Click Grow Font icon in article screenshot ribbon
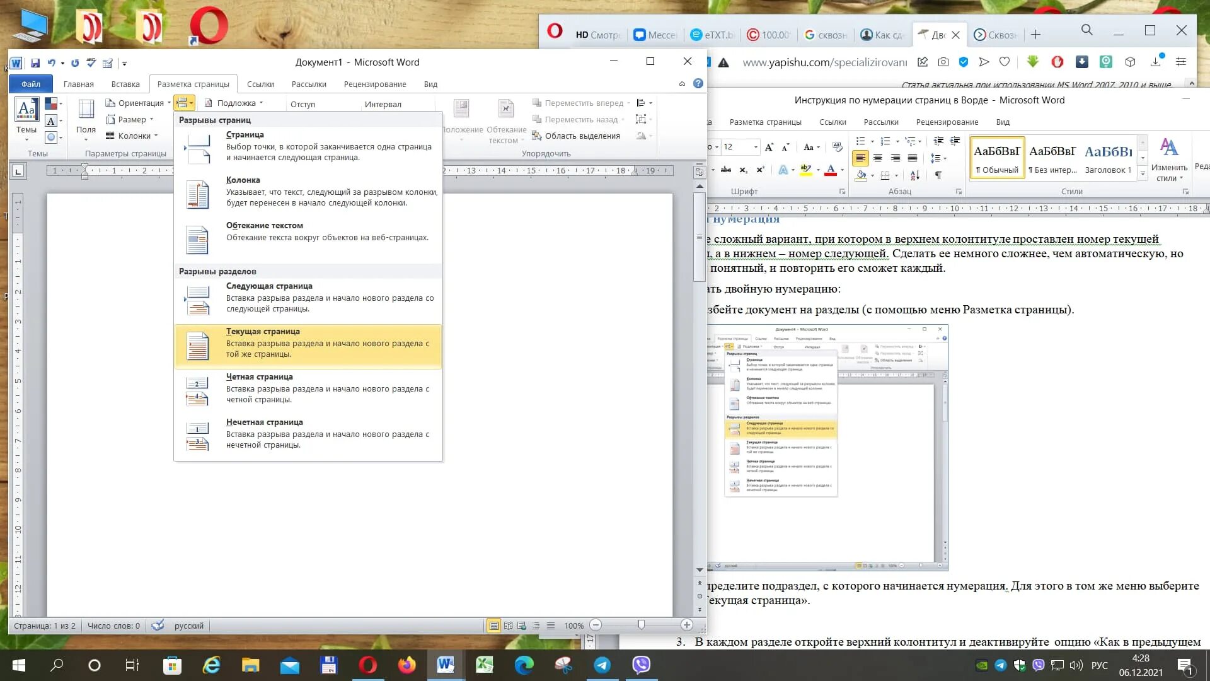 (769, 147)
